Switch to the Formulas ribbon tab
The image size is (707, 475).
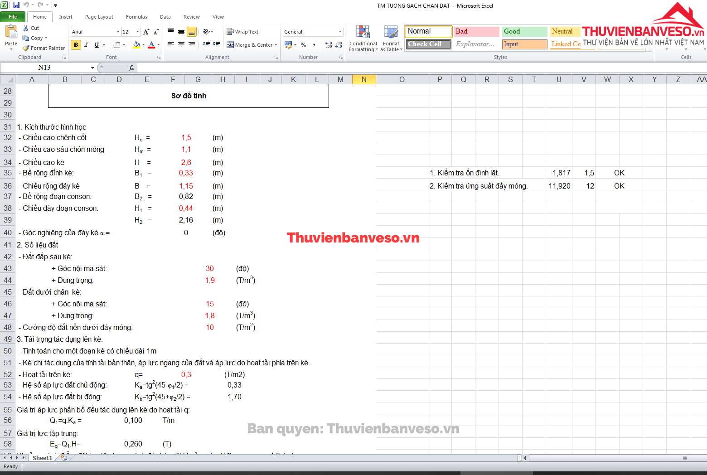click(x=136, y=17)
